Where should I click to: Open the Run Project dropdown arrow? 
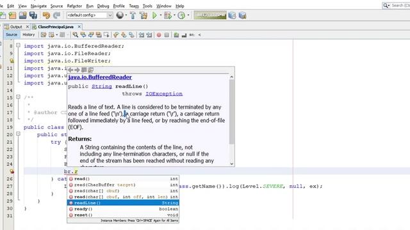(x=161, y=15)
